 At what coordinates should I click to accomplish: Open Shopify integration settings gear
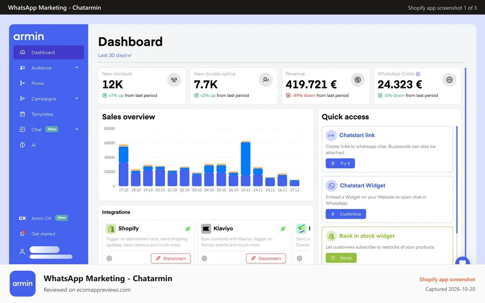point(109,259)
